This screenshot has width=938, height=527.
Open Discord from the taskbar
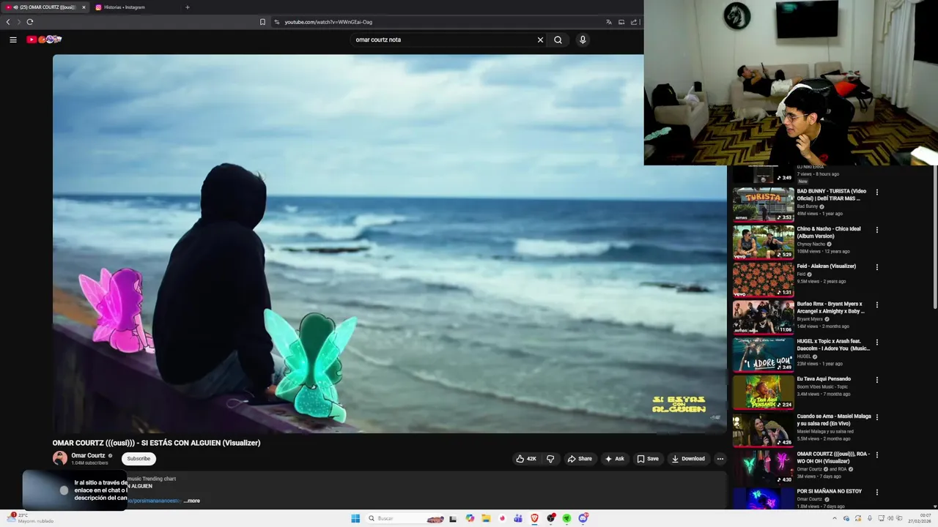583,518
